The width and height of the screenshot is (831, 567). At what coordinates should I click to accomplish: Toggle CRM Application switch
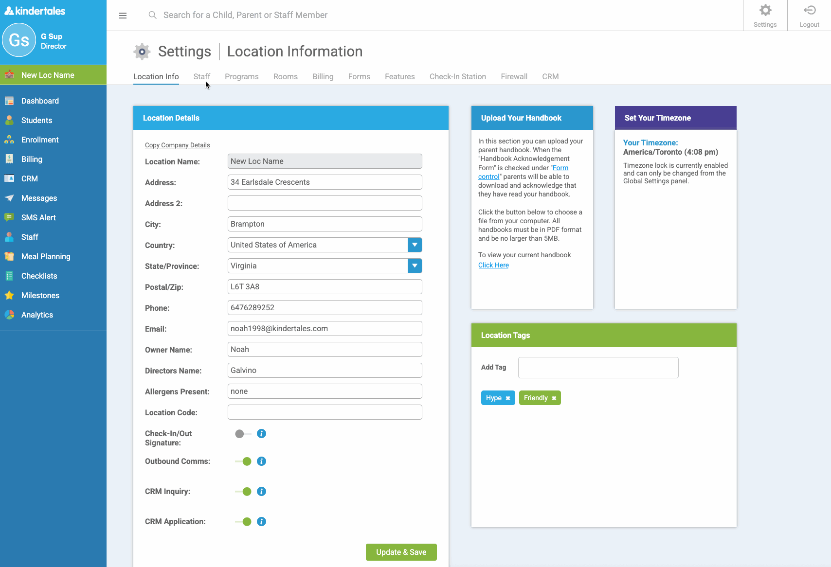[243, 522]
